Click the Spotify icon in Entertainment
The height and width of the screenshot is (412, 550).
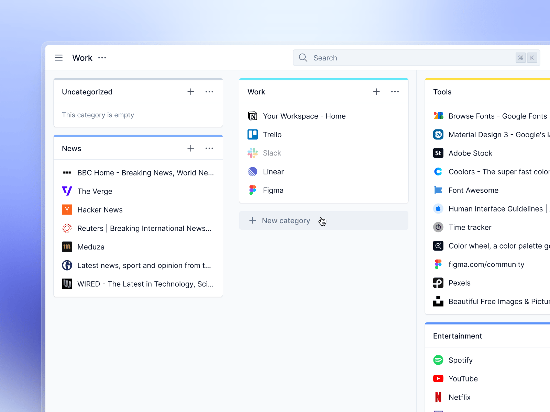[x=438, y=360]
